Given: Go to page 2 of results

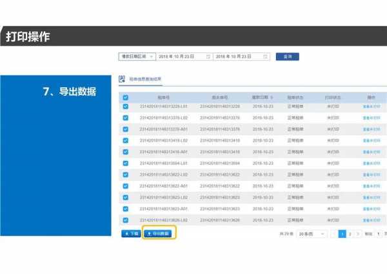Looking at the screenshot, I should [x=350, y=233].
